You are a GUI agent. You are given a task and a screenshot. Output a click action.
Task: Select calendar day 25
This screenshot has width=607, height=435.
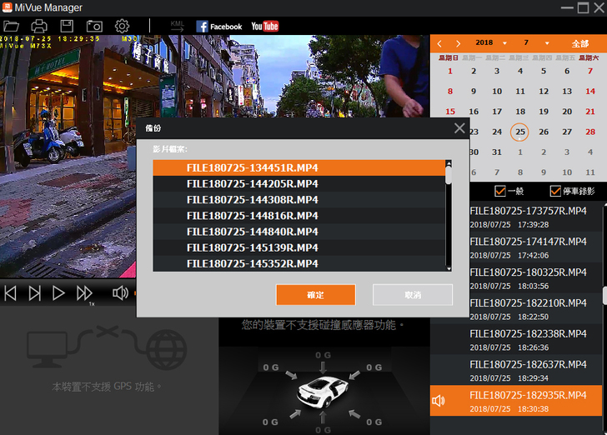click(520, 132)
